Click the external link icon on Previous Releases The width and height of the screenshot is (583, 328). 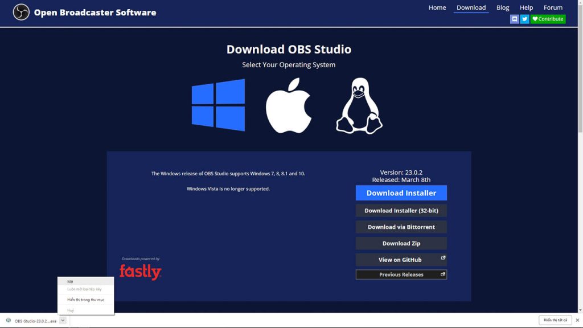point(442,274)
